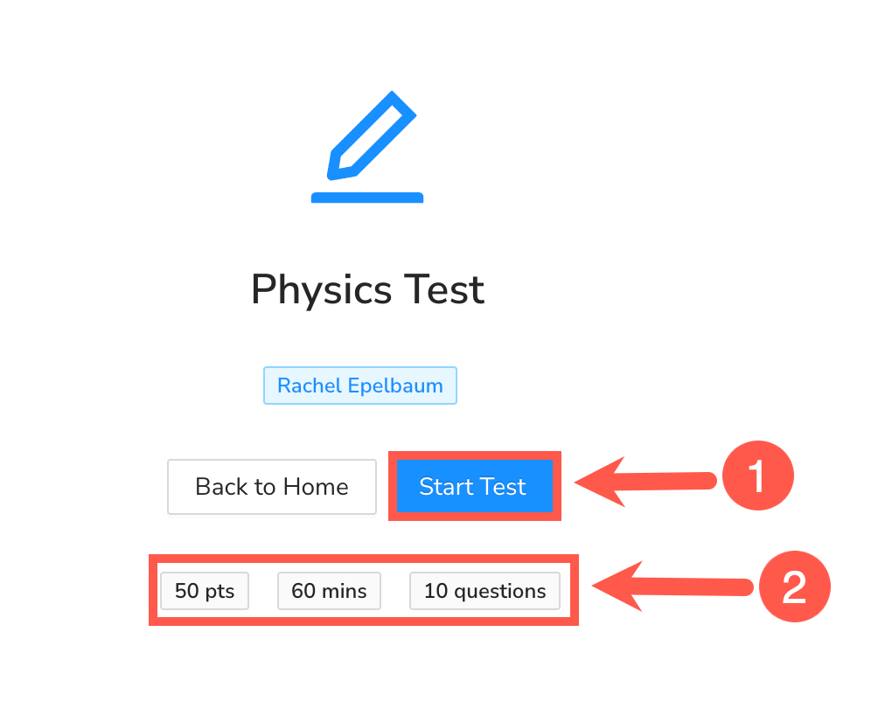Go back to Home
Screen dimensions: 892x722
[x=272, y=486]
